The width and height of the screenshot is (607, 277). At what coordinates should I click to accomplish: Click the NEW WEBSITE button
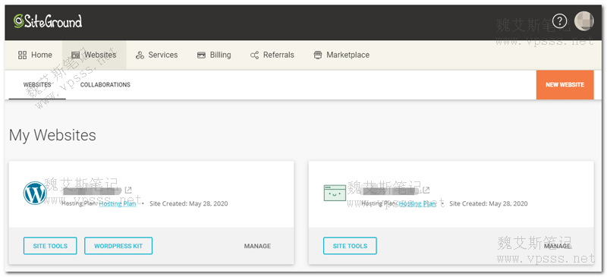(x=565, y=84)
